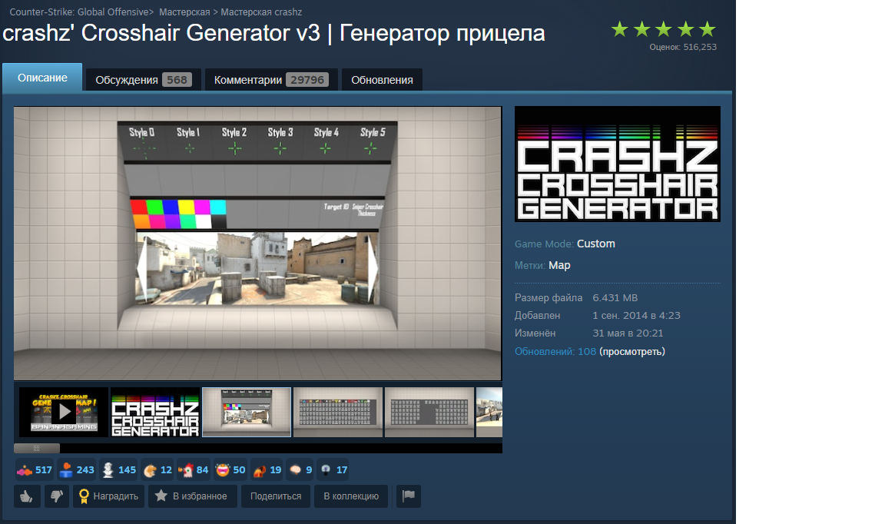The height and width of the screenshot is (524, 885).
Task: Open the Обновления tab
Action: pos(382,80)
